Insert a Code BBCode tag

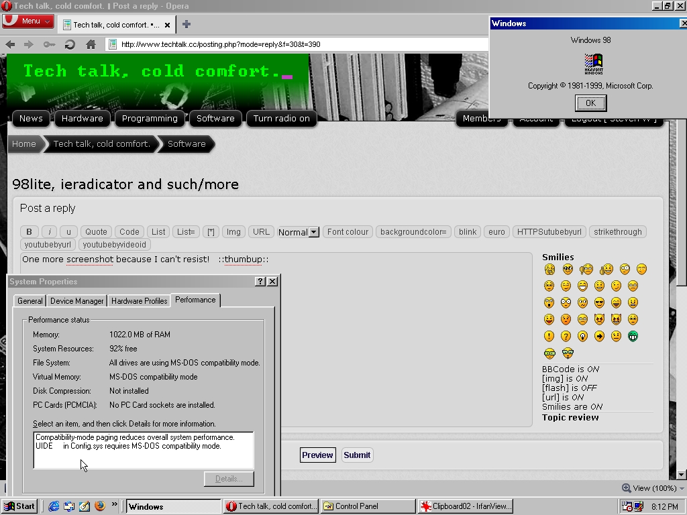point(129,231)
